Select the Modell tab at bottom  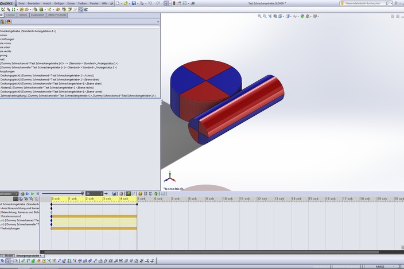pos(9,255)
